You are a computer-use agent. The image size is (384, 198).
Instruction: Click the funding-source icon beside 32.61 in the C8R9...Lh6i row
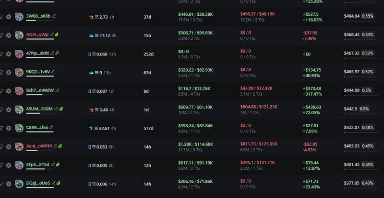click(x=91, y=129)
